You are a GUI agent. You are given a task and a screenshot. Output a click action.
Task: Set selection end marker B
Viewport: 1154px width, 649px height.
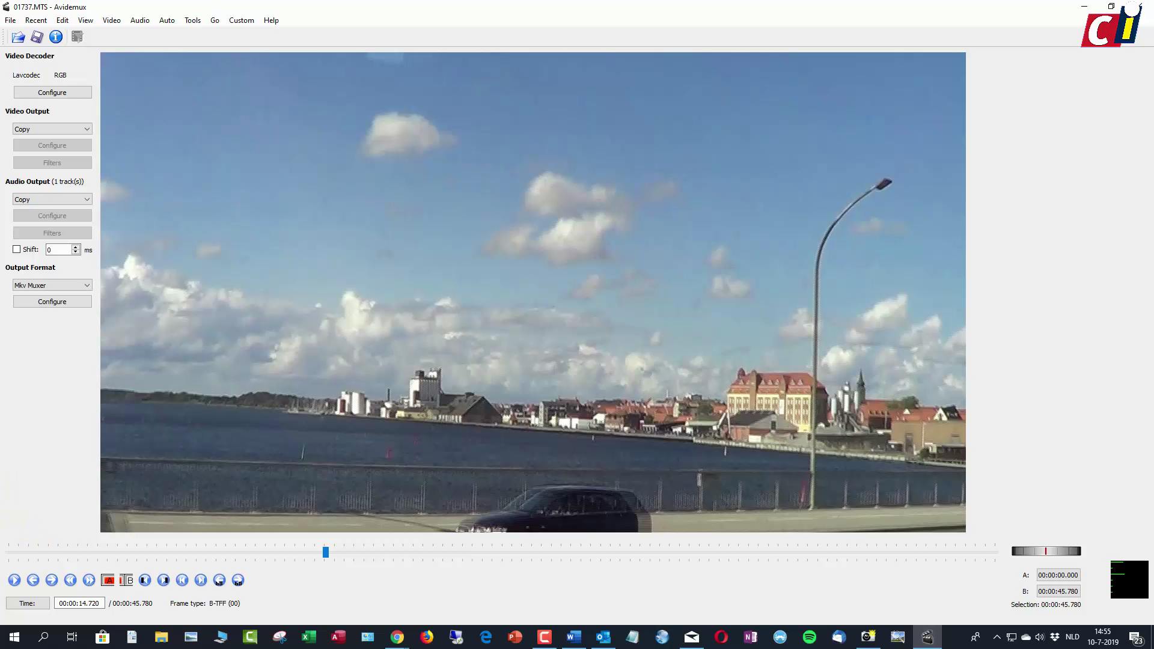click(126, 580)
